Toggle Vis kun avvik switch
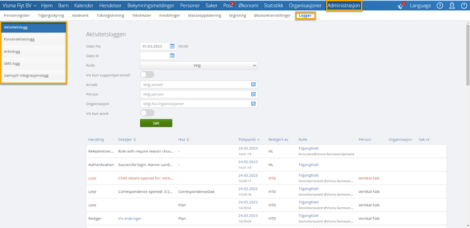Screen dimensions: 470x228 147,113
